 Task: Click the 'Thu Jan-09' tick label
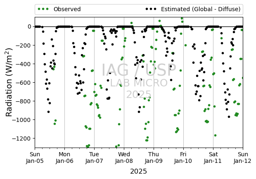154,158
